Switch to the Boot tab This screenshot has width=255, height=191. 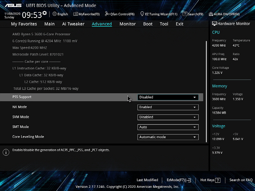pyautogui.click(x=148, y=24)
